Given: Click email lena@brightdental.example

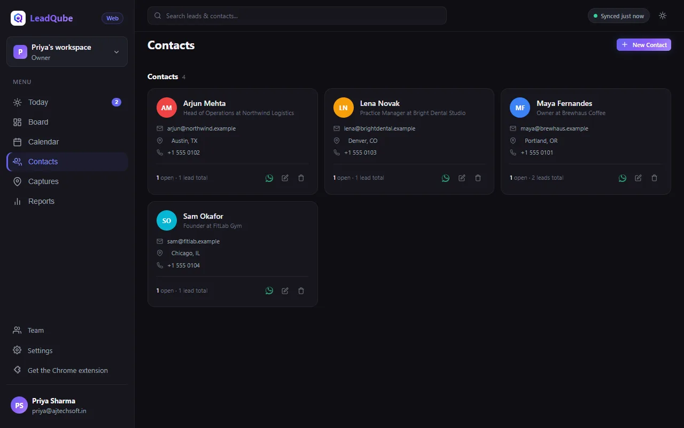Looking at the screenshot, I should click(x=379, y=128).
